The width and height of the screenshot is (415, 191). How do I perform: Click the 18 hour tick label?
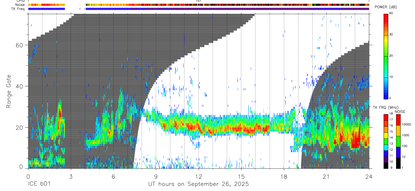click(x=284, y=177)
